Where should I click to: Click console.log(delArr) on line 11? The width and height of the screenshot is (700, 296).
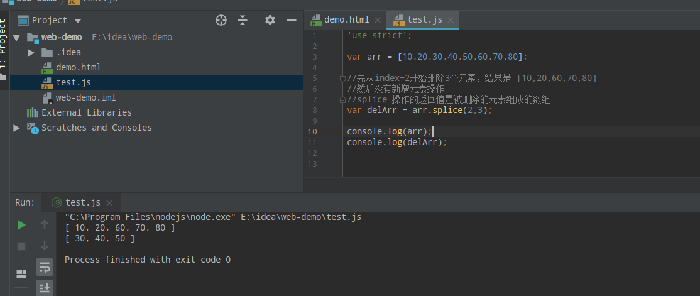(x=397, y=143)
